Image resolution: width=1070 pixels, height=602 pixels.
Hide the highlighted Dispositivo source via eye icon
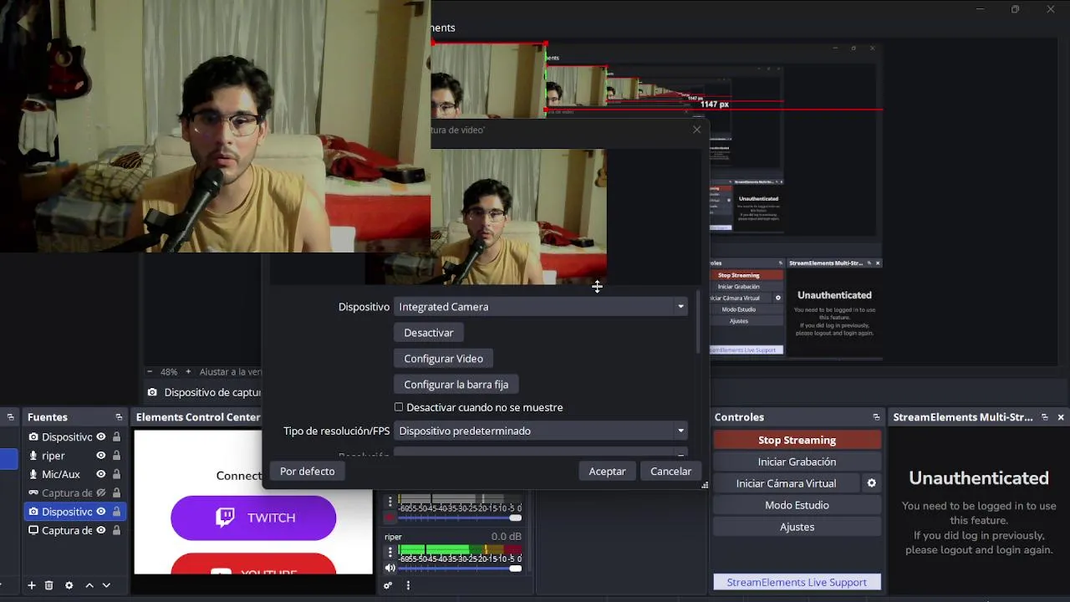[100, 512]
